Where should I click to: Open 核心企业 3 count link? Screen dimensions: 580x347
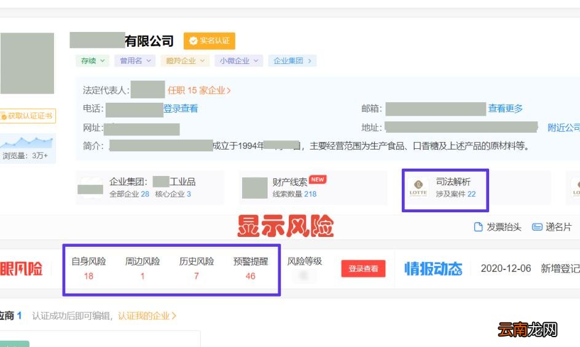[173, 194]
